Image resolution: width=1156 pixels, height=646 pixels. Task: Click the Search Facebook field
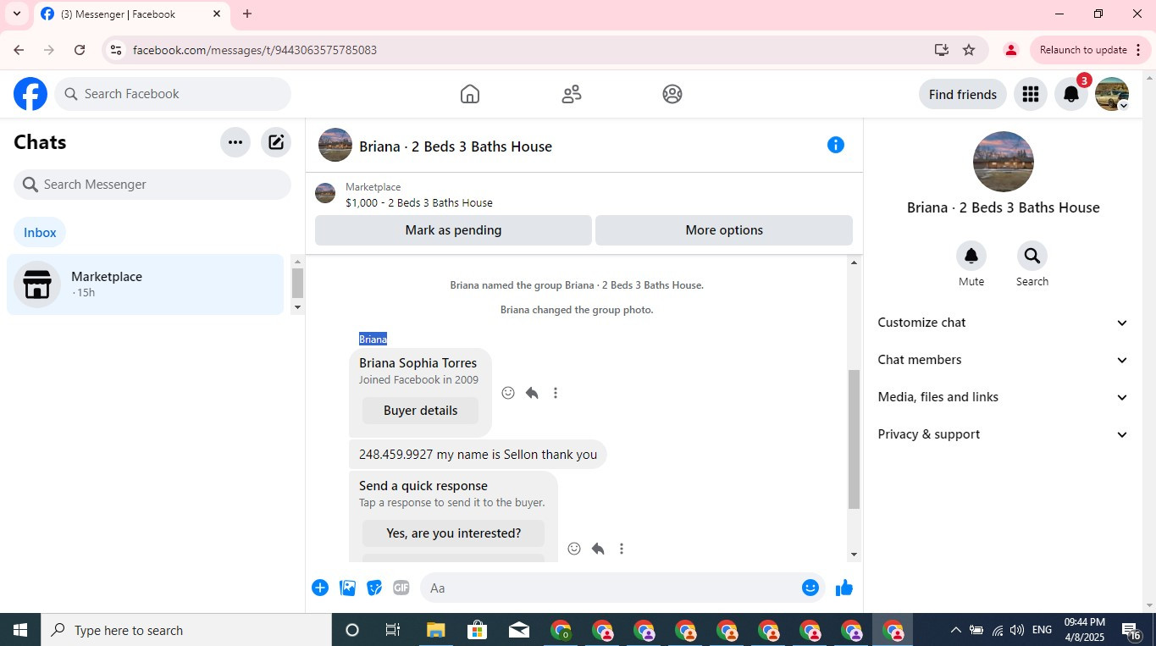point(173,94)
